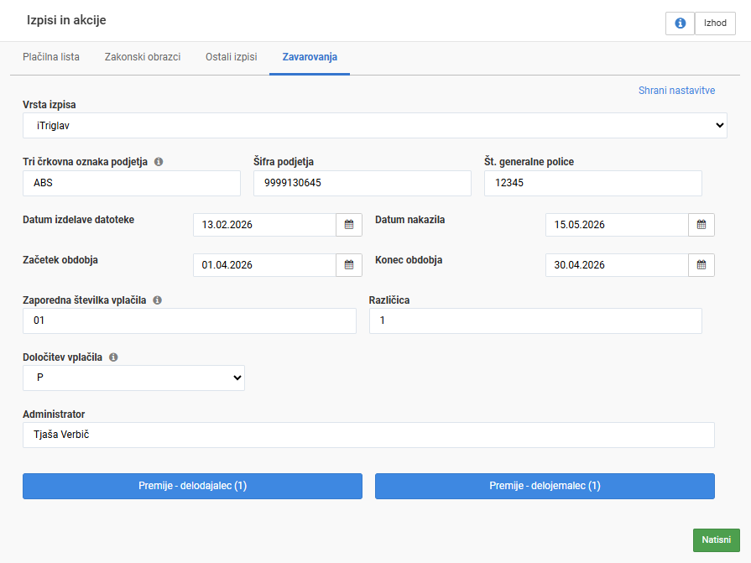Show info for Določitev vplačila
751x563 pixels.
[x=113, y=357]
